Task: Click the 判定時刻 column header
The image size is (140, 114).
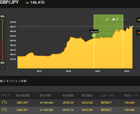Action: (x=87, y=96)
